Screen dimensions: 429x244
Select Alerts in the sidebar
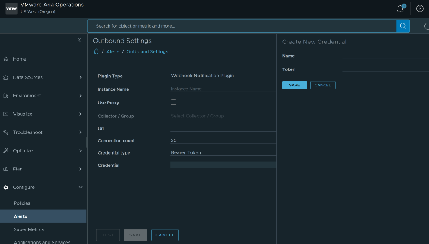43,216
